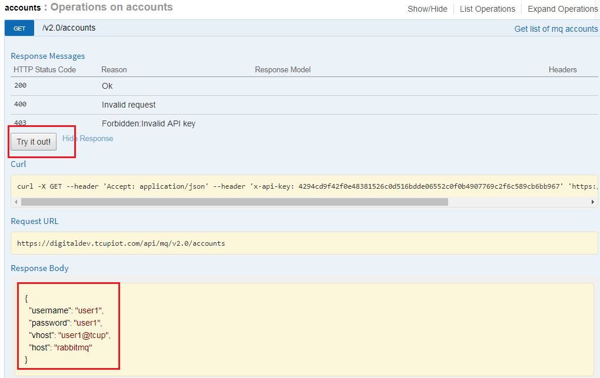Click the HTTP Status Code column header
This screenshot has height=378, width=600.
45,69
